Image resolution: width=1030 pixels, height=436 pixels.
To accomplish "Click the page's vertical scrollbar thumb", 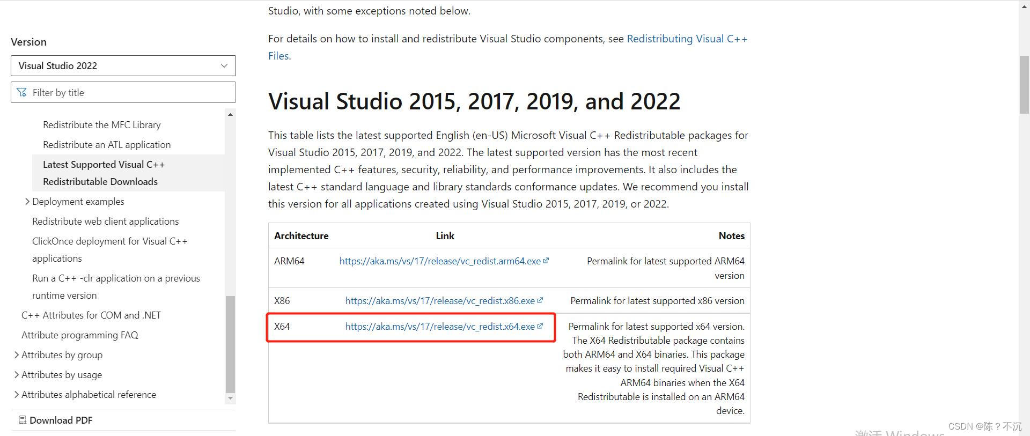I will tap(1024, 84).
